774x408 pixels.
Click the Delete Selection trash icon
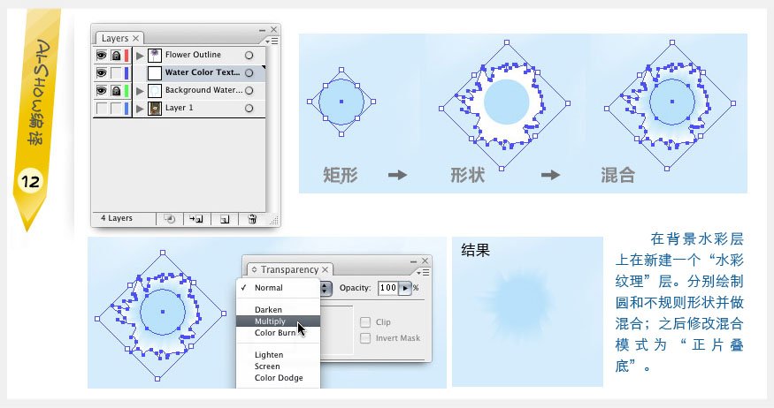click(252, 219)
